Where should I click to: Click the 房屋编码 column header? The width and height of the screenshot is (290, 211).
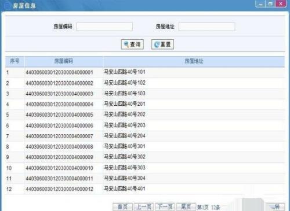click(x=64, y=61)
